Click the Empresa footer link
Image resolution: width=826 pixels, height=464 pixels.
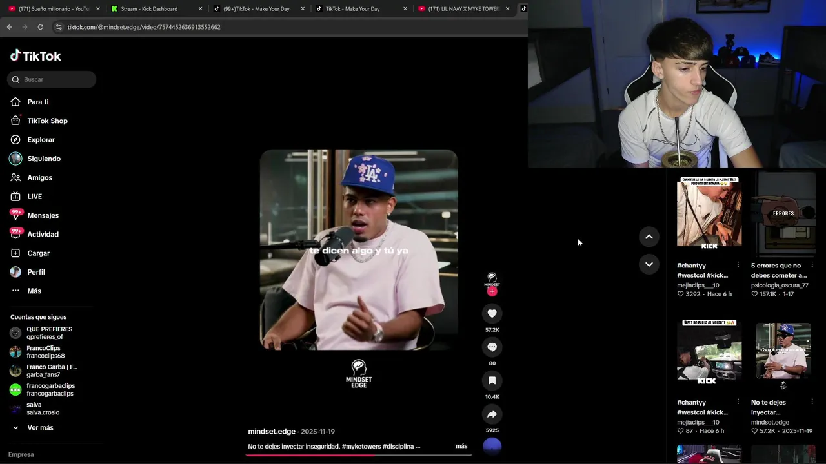coord(21,454)
